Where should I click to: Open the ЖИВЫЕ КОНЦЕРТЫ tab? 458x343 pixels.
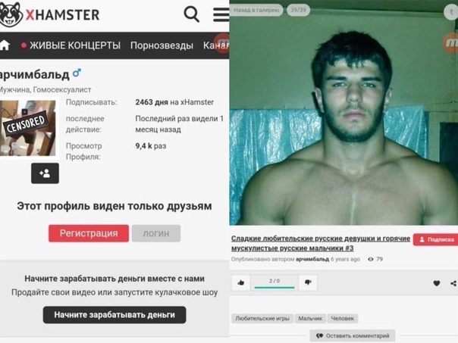coord(71,45)
